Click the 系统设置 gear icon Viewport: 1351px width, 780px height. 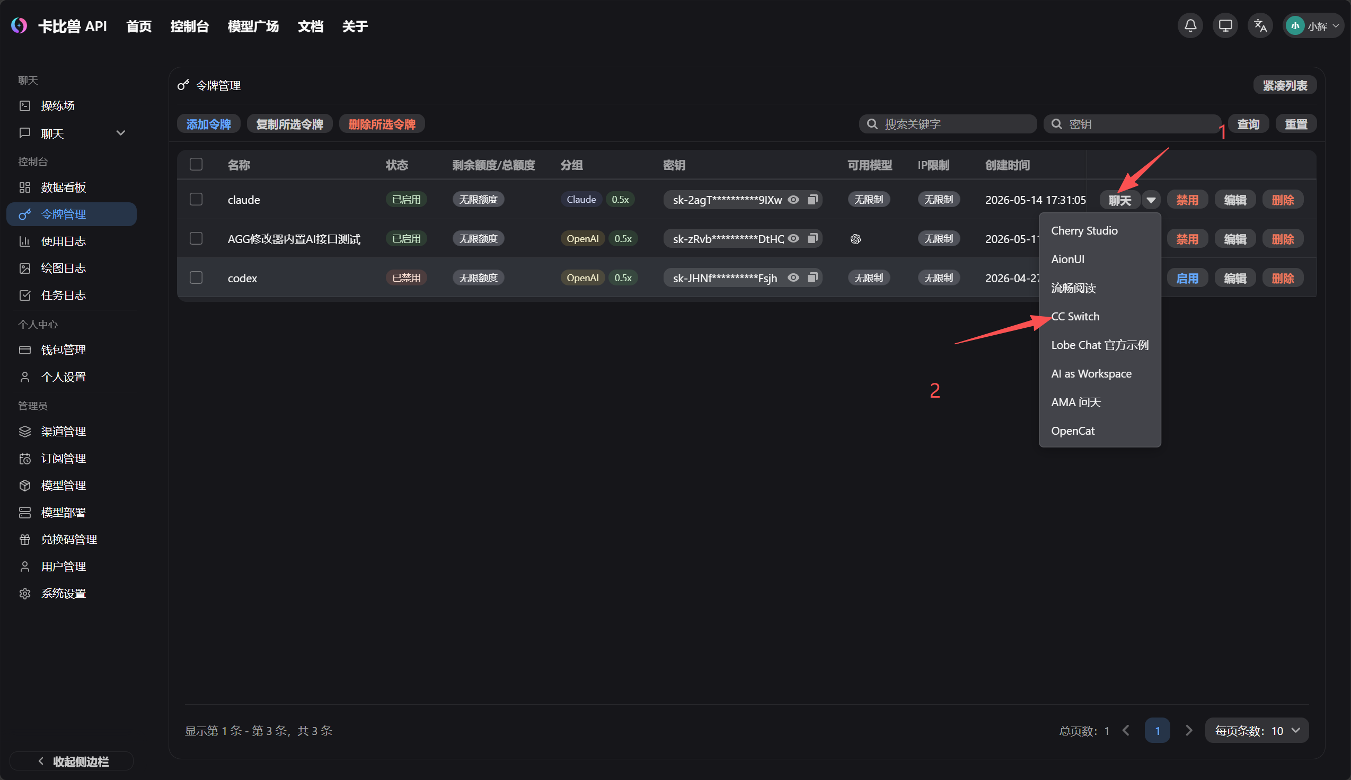click(x=25, y=594)
